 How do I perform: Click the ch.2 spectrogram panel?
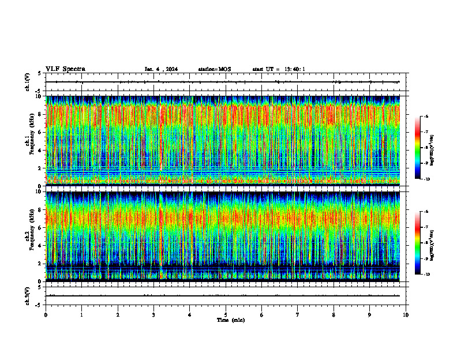click(x=223, y=236)
